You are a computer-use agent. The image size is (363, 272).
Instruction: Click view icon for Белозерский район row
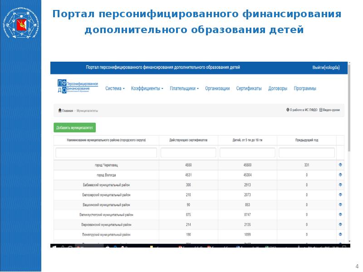(340, 195)
